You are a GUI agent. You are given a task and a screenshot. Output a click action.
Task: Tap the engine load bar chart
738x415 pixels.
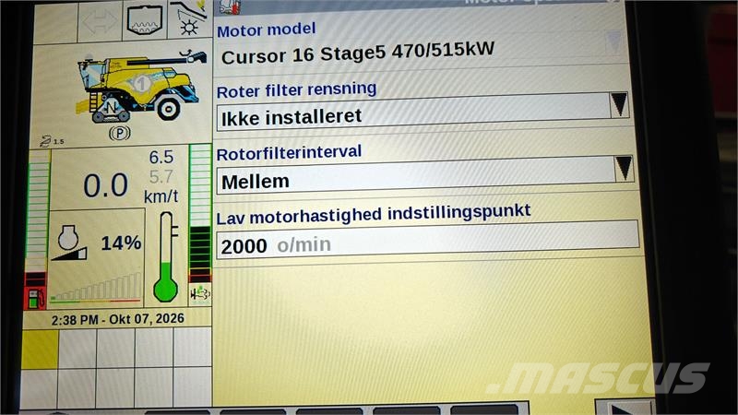(96, 288)
